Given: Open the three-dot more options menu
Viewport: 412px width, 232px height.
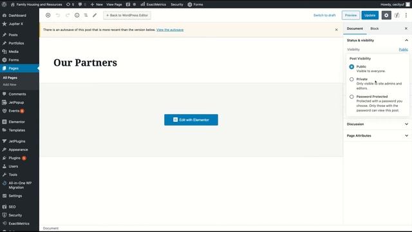Looking at the screenshot, I should click(406, 15).
